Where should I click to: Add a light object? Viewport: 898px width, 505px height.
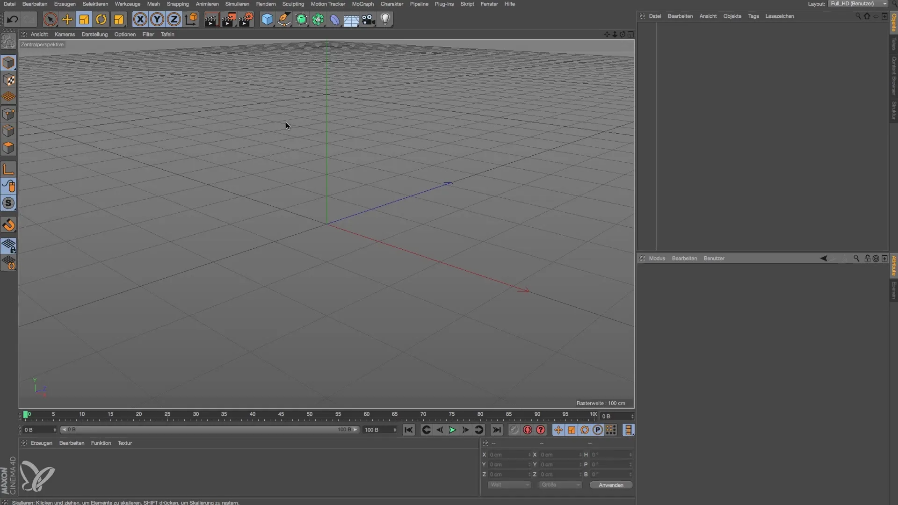[x=385, y=19]
